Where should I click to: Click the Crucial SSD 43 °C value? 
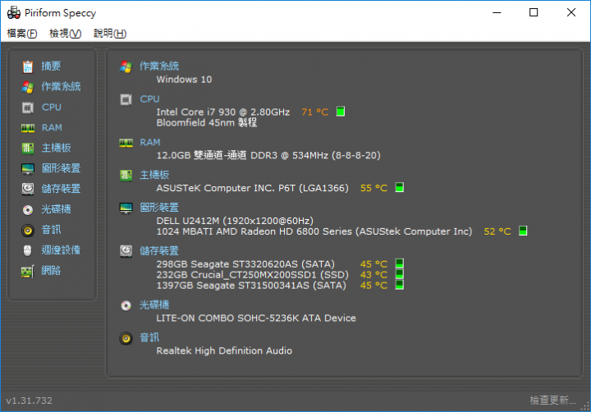(x=374, y=275)
